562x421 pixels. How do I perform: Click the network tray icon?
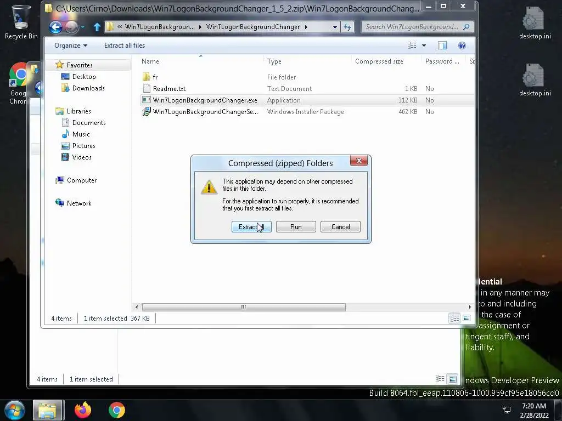507,410
